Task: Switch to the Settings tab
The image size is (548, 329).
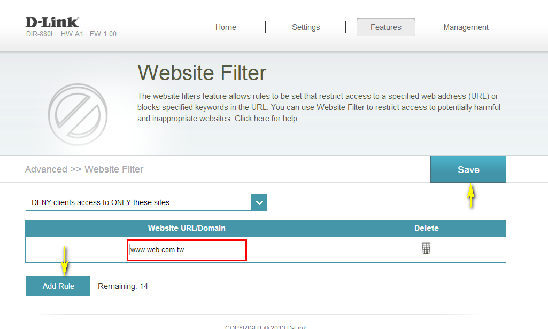Action: click(306, 27)
